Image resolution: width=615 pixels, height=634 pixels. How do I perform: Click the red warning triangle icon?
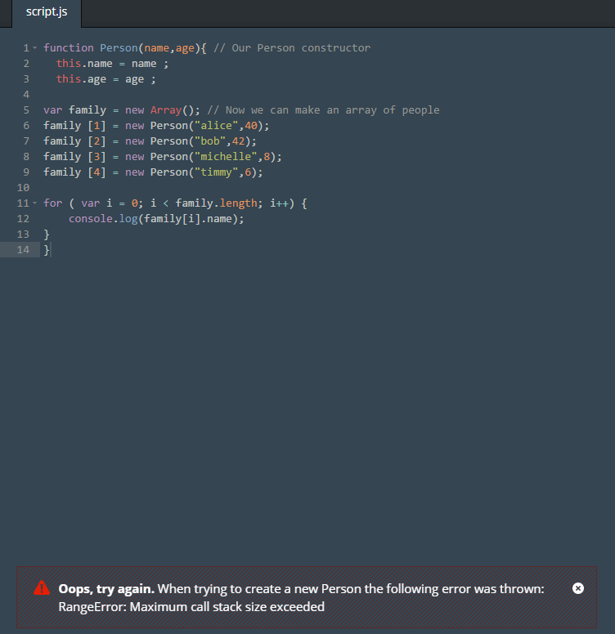[42, 588]
